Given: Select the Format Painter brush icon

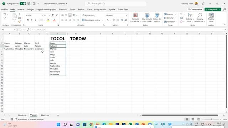Looking at the screenshot, I should coord(19,22).
